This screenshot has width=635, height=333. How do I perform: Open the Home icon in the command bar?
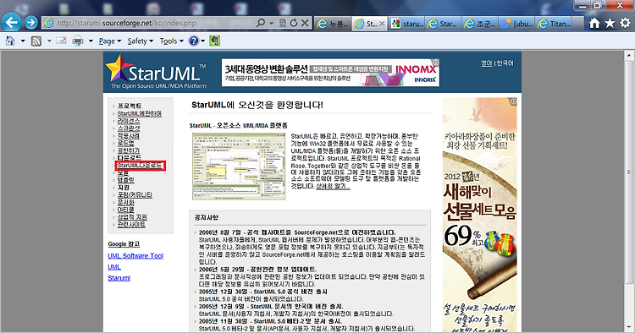(10, 41)
